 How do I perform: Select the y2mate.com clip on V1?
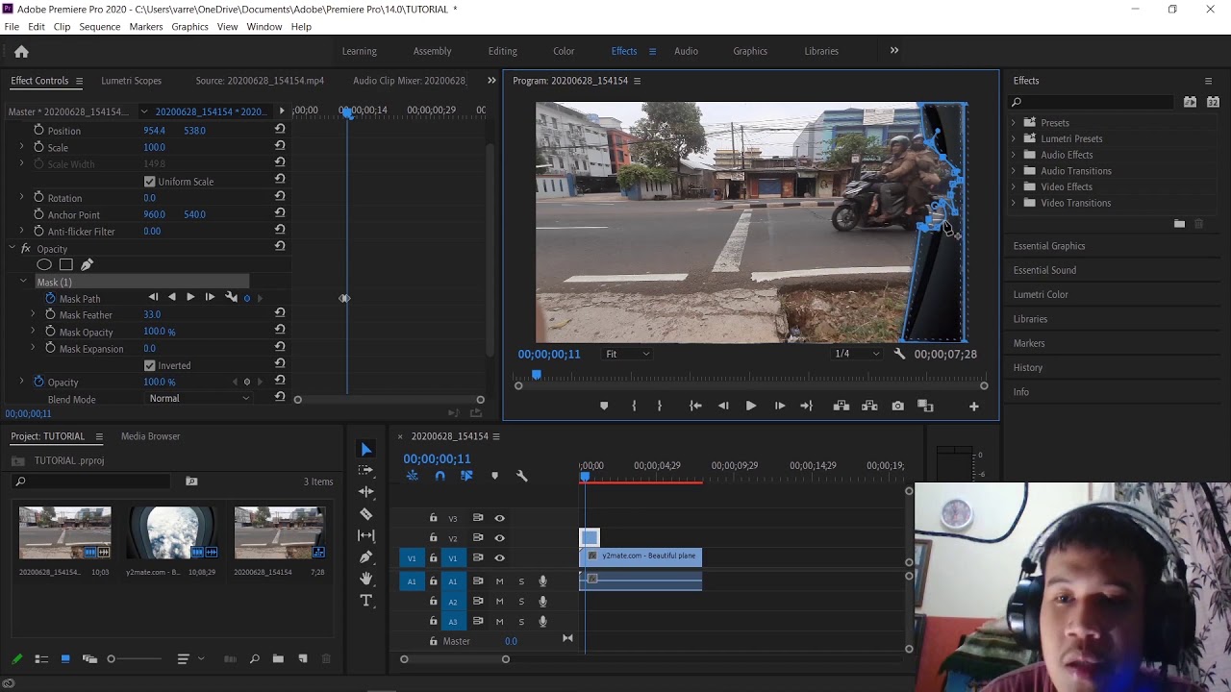[641, 556]
